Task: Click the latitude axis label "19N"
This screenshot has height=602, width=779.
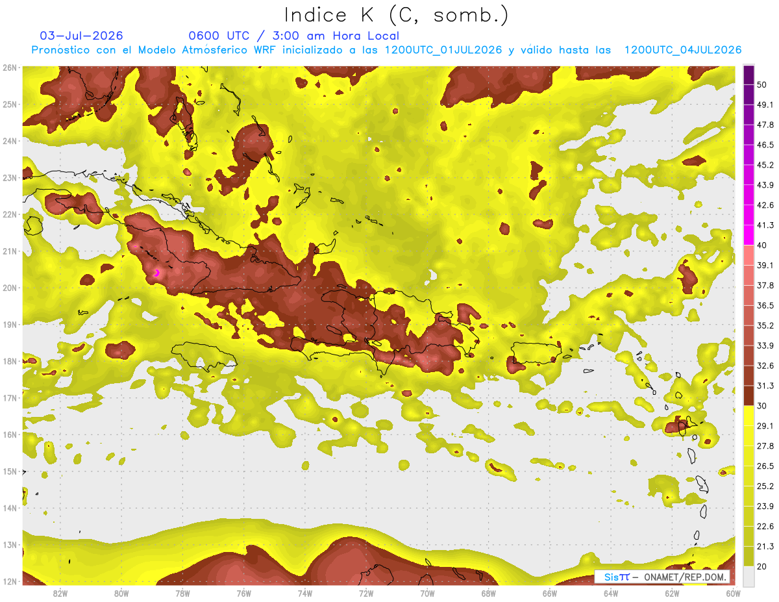Action: tap(9, 325)
